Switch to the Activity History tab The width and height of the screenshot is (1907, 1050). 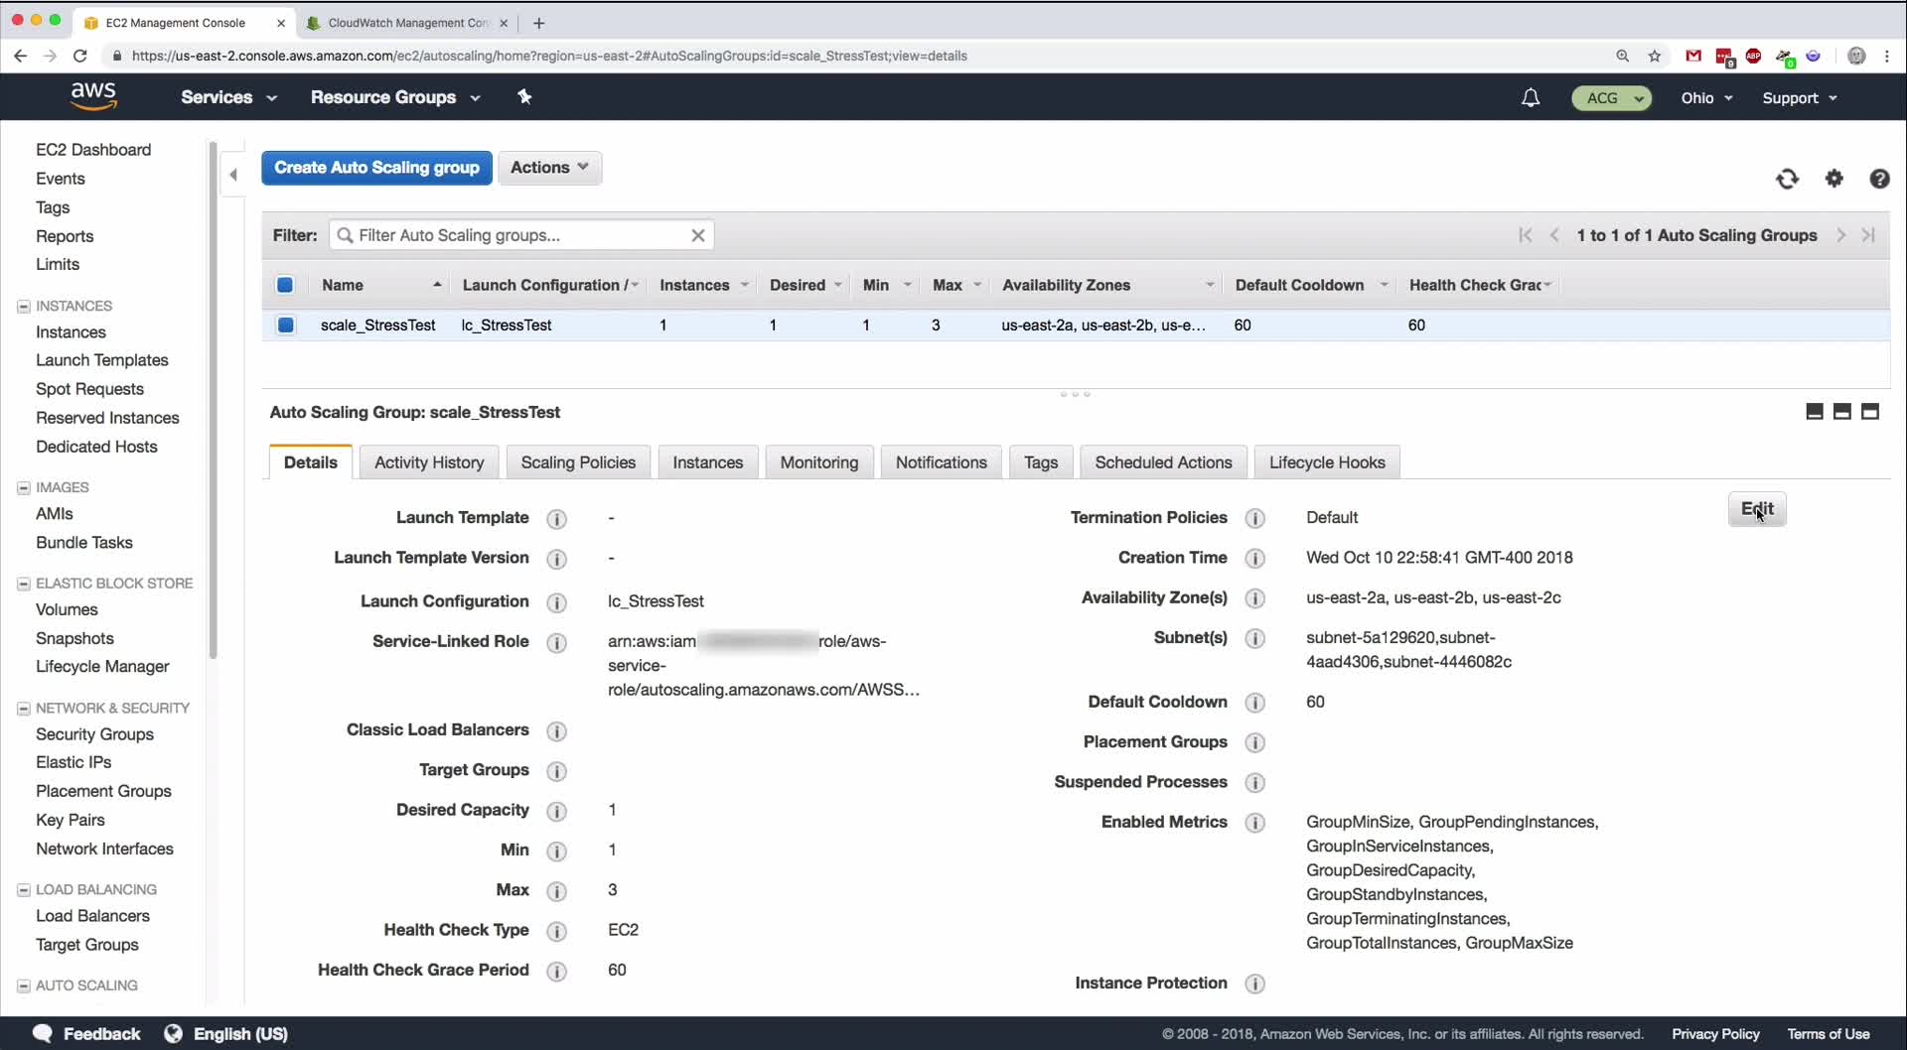(x=429, y=462)
